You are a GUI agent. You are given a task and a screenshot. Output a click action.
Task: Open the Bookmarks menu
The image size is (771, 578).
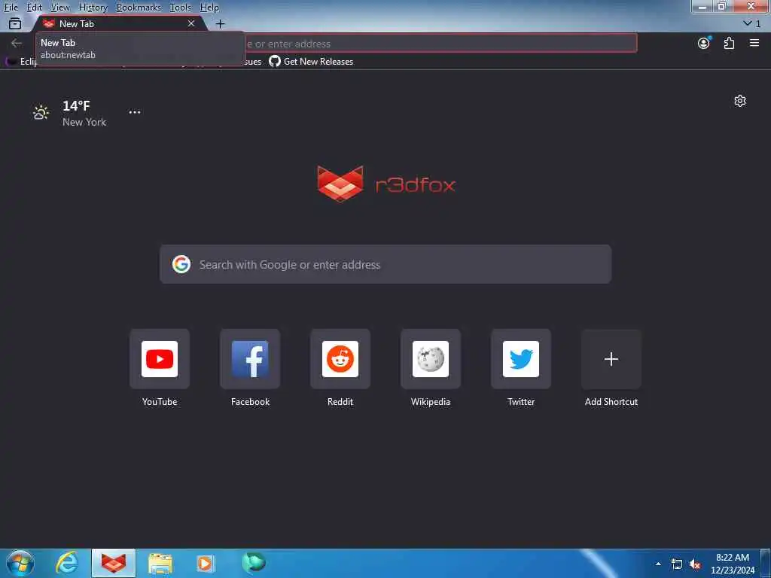139,8
